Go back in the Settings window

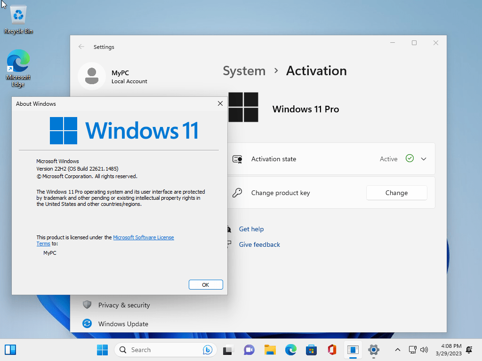[x=81, y=47]
